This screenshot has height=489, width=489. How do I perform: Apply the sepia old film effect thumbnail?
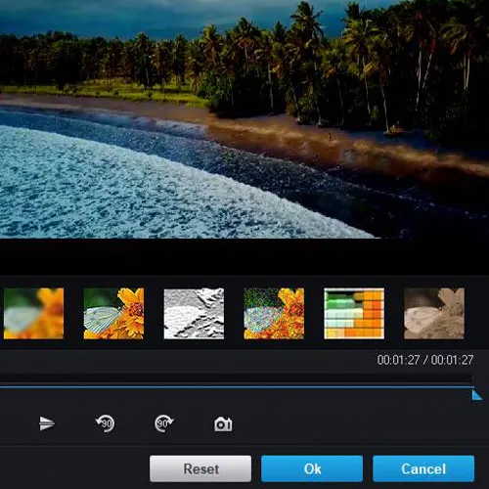coord(434,313)
